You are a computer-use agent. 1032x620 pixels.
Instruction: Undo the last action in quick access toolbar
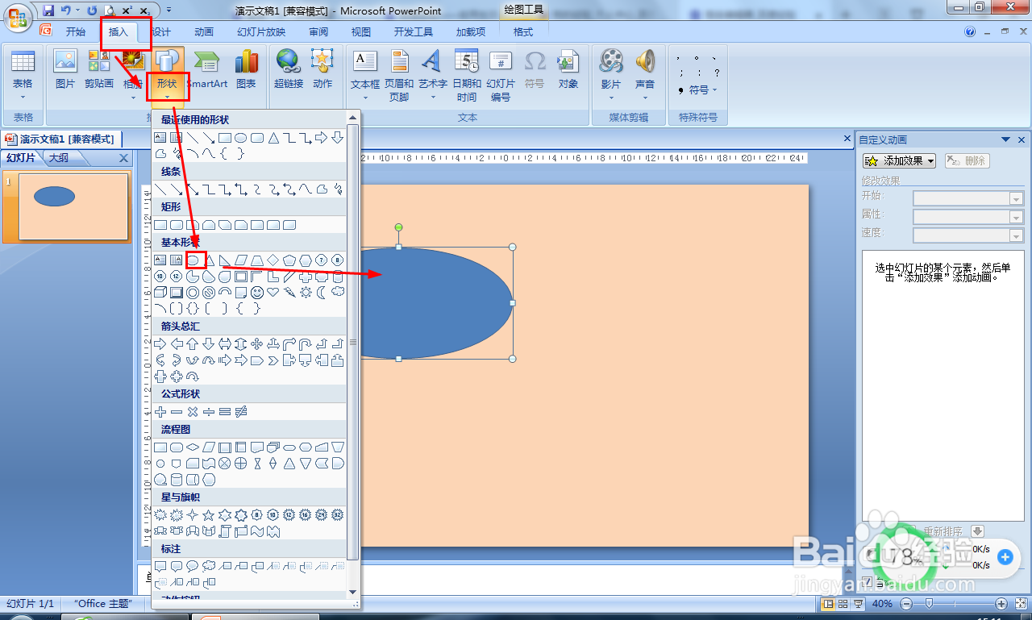pyautogui.click(x=66, y=10)
